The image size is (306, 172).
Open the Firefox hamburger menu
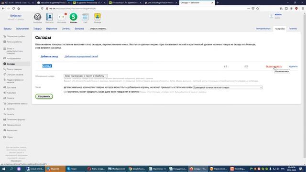point(303,9)
